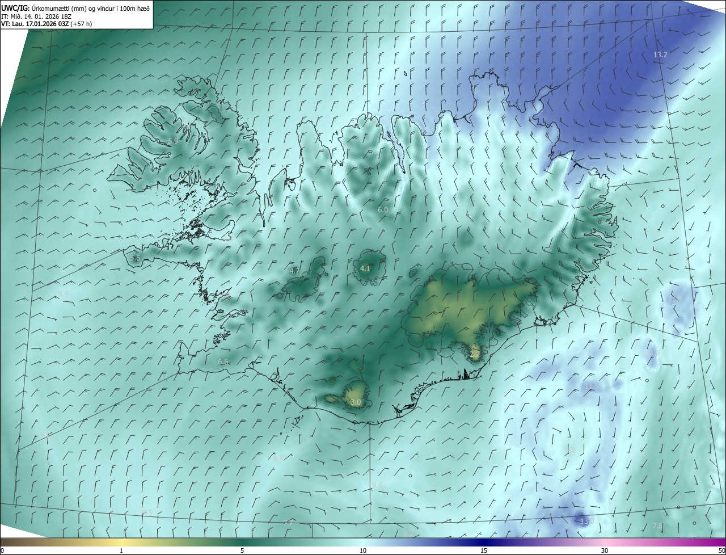This screenshot has height=555, width=726.
Task: Click the valid time line "VT: Lau. 17.01.2026 03Z (+57 h)"
Action: coord(47,24)
